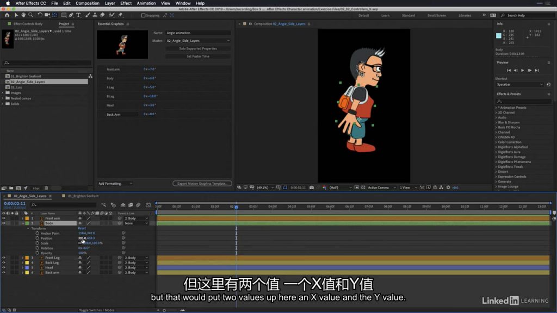
Task: Expand the Images folder
Action: pos(3,93)
